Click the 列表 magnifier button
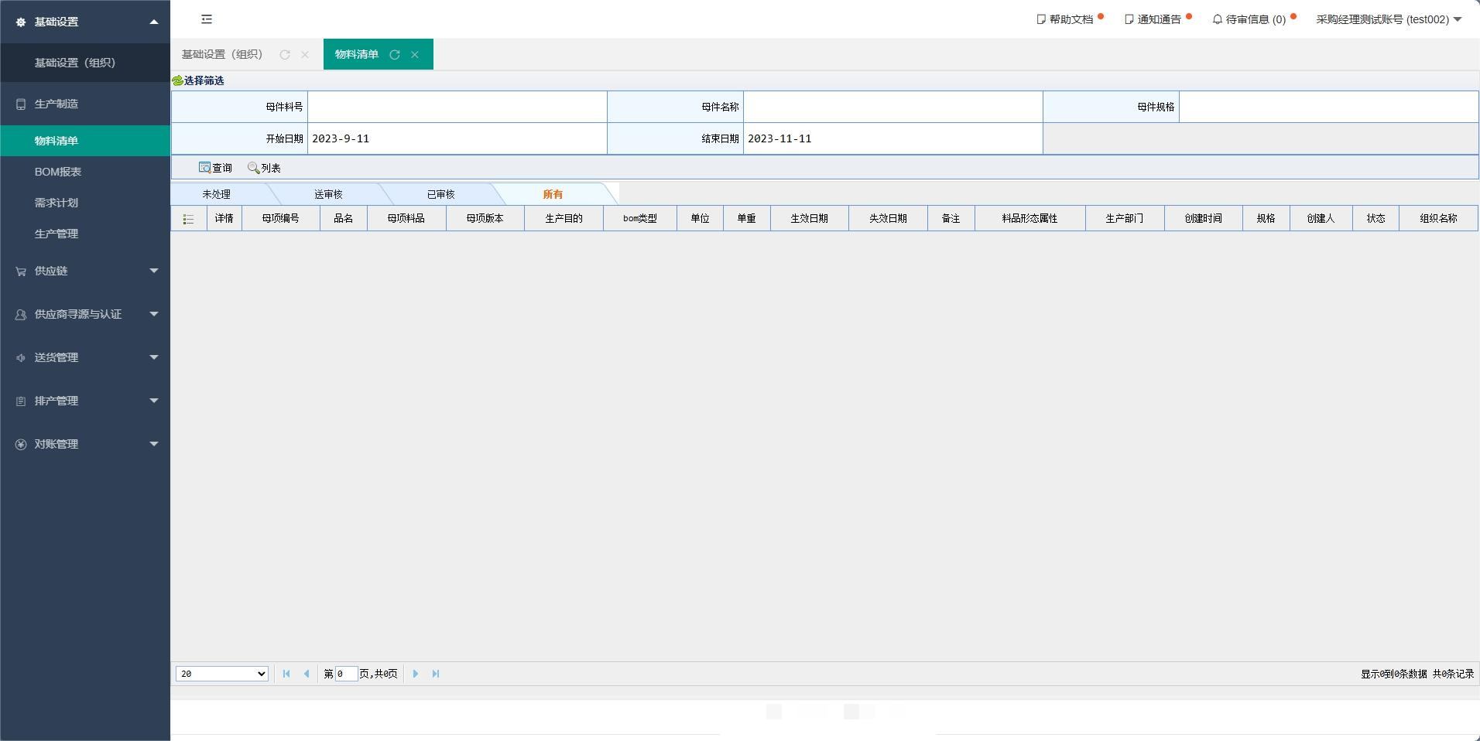The image size is (1480, 741). coord(264,167)
